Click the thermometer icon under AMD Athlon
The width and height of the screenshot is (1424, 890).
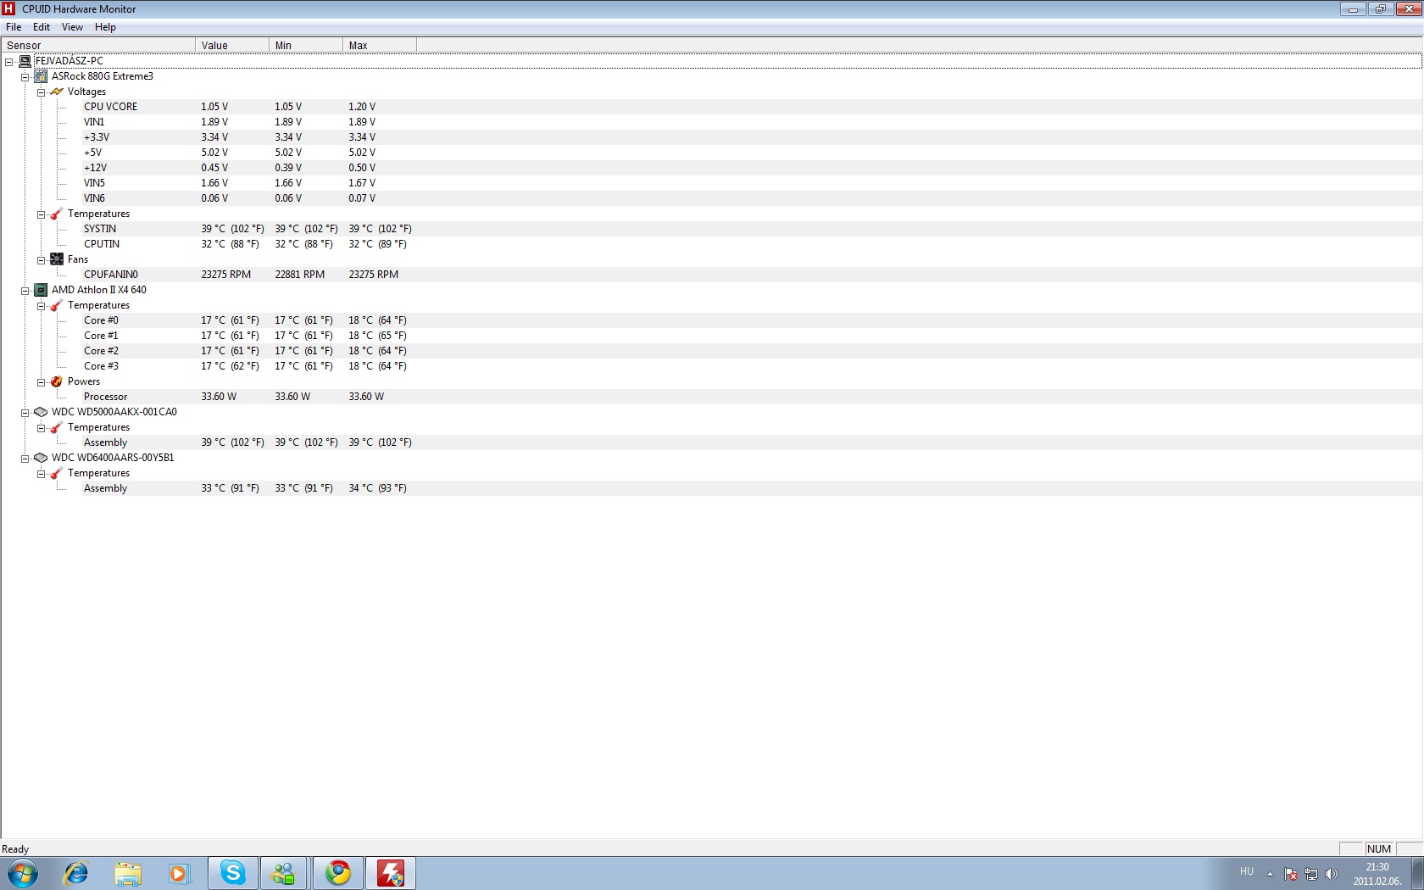(x=57, y=305)
